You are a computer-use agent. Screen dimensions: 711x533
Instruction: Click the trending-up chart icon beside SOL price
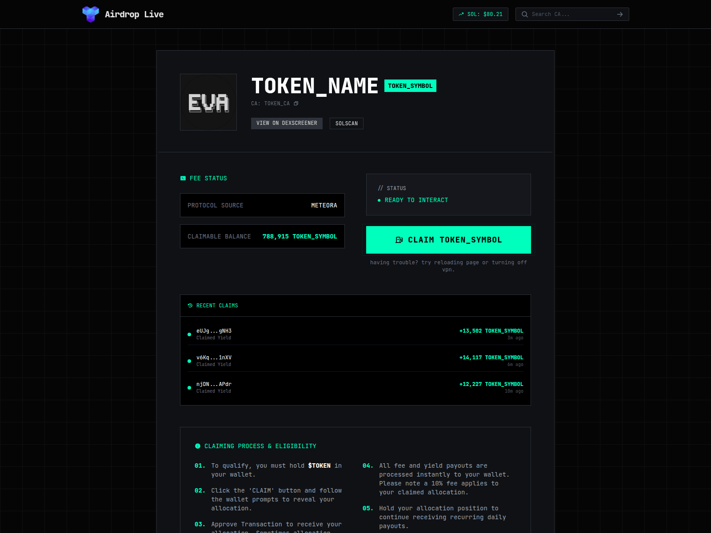(x=460, y=14)
